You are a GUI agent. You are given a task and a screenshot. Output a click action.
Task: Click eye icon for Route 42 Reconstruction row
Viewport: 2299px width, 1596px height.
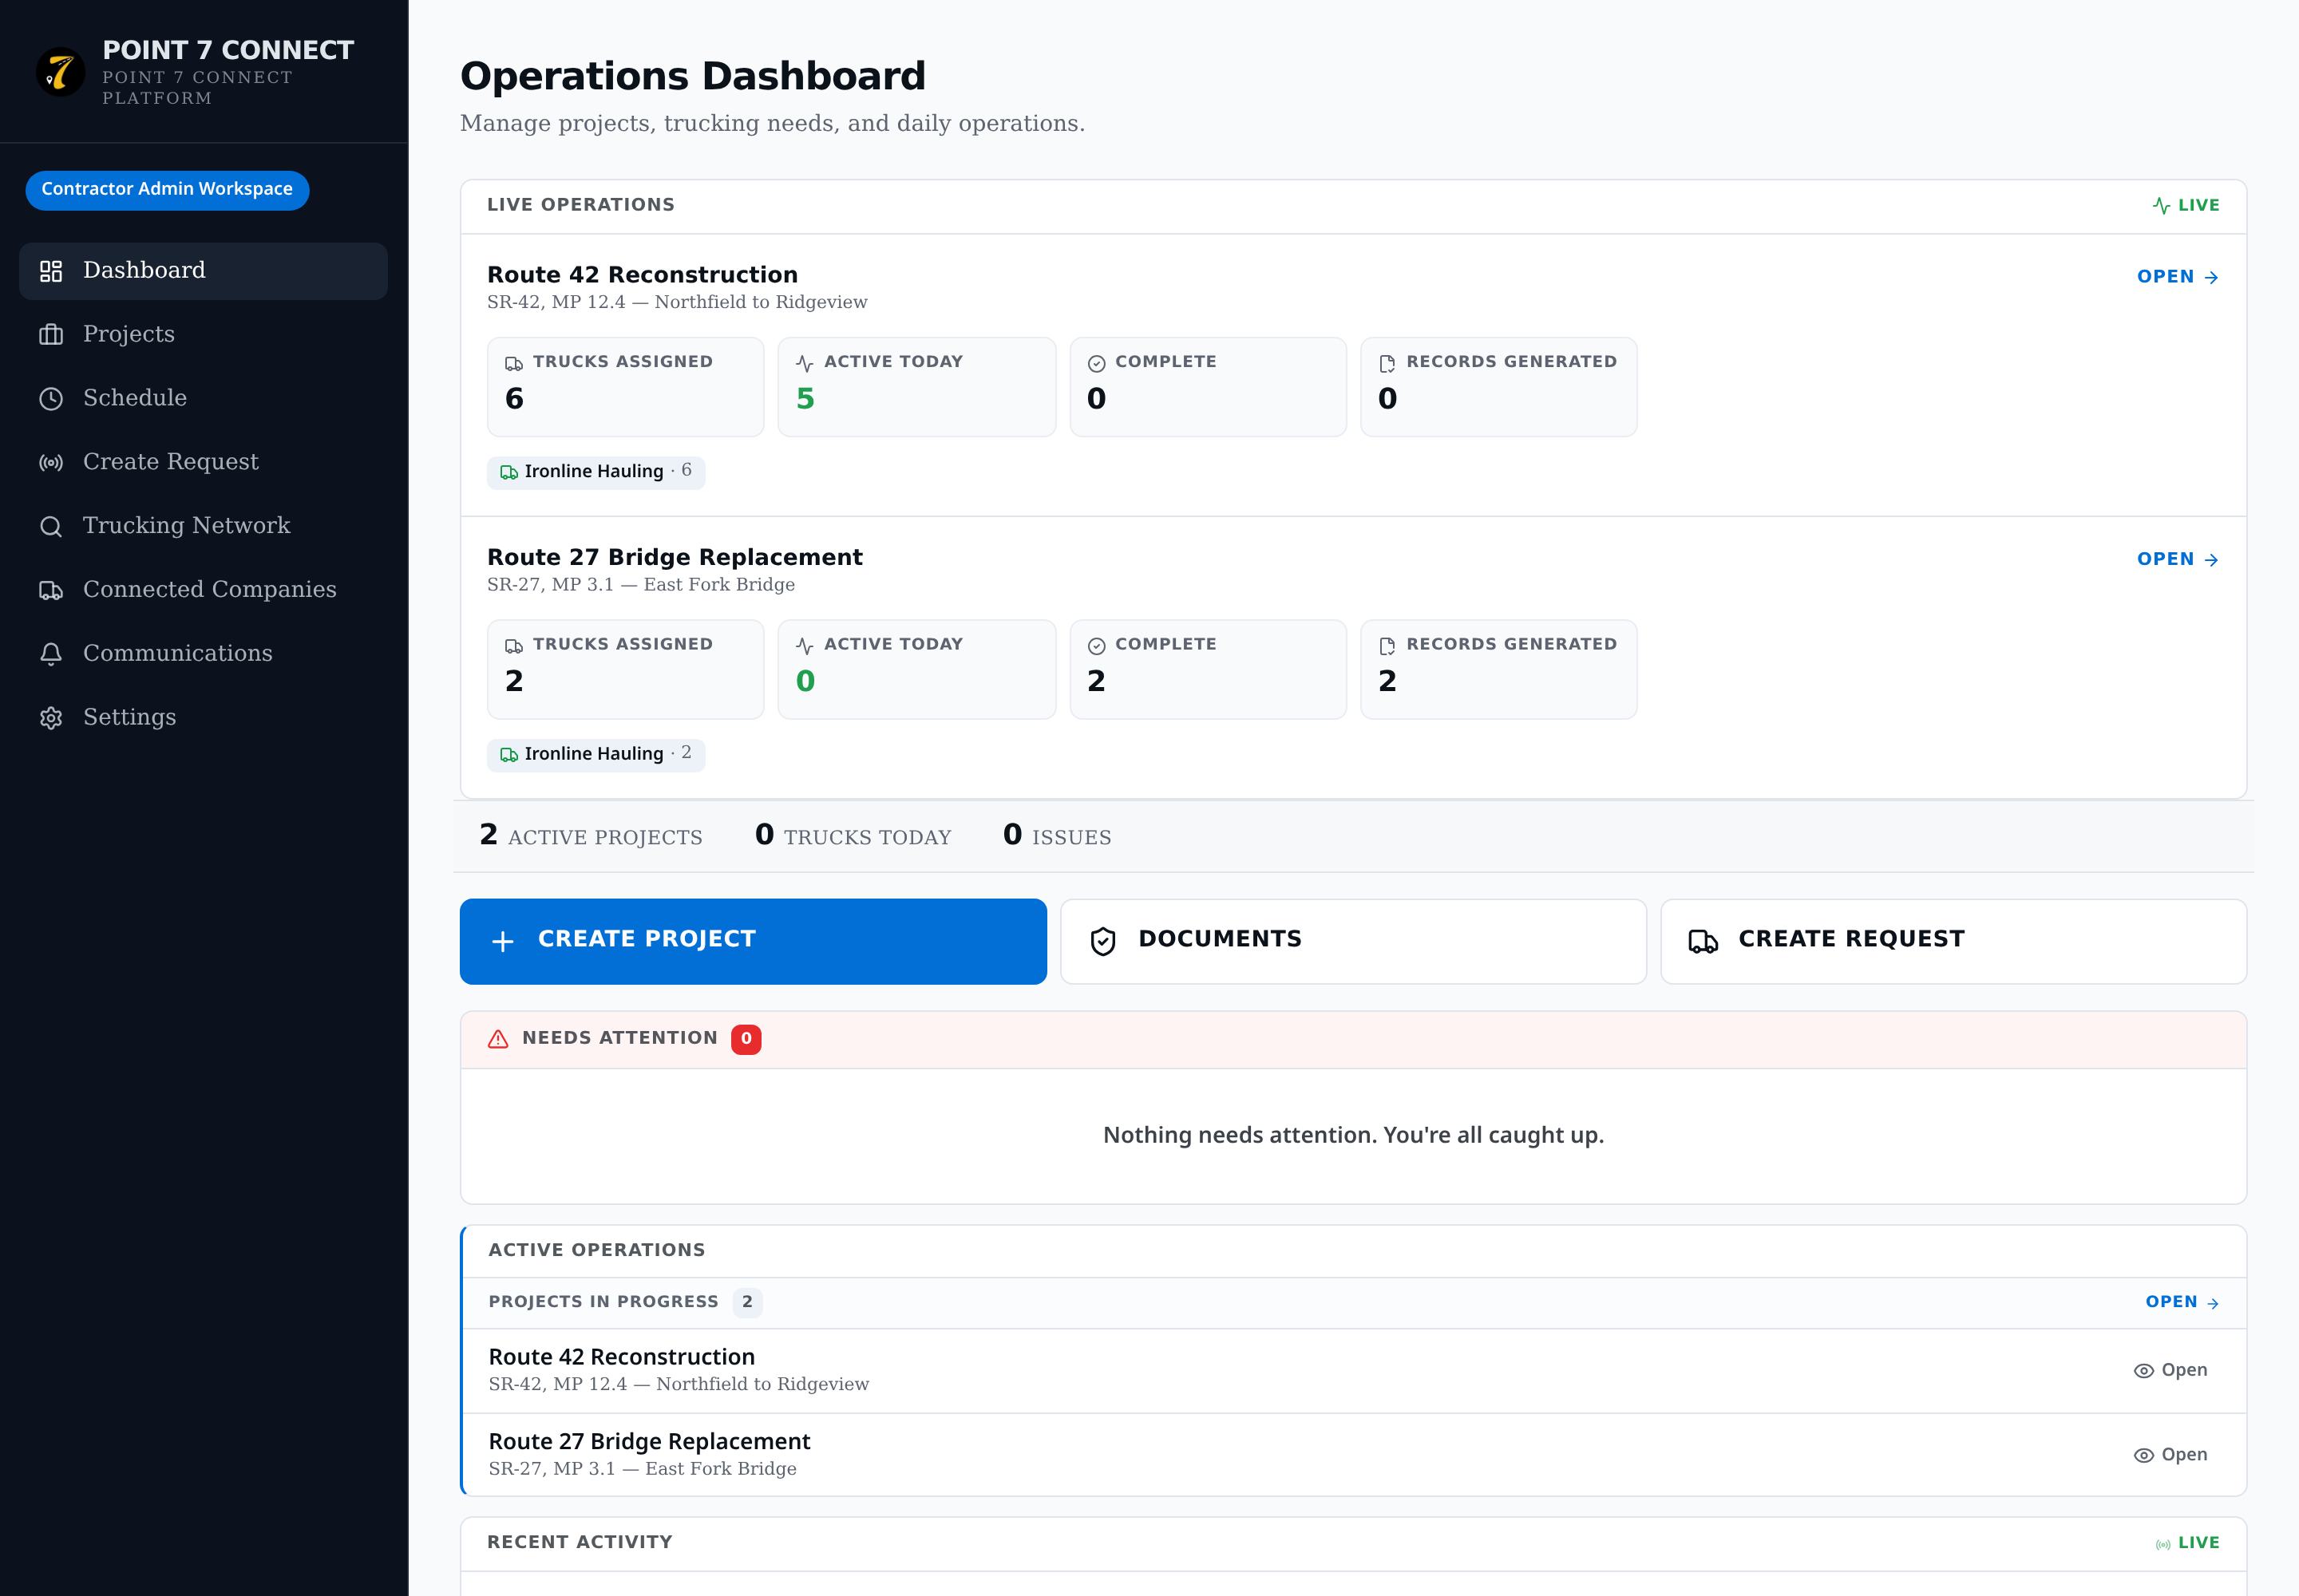pos(2144,1372)
